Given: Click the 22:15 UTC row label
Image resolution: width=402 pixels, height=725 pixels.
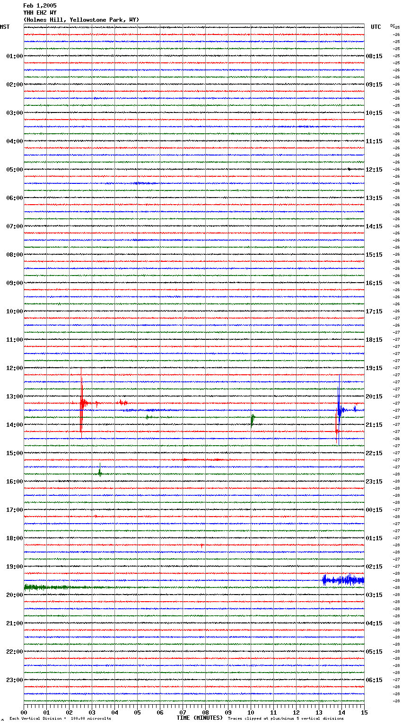Looking at the screenshot, I should pyautogui.click(x=374, y=453).
